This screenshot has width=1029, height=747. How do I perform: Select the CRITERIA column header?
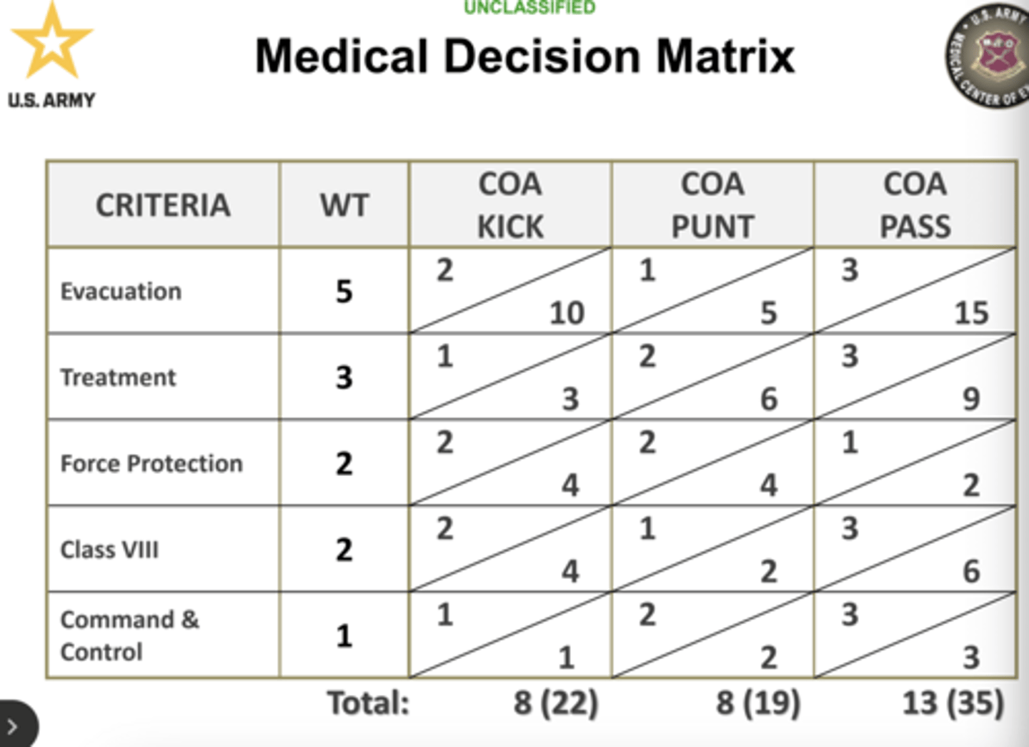click(x=163, y=205)
